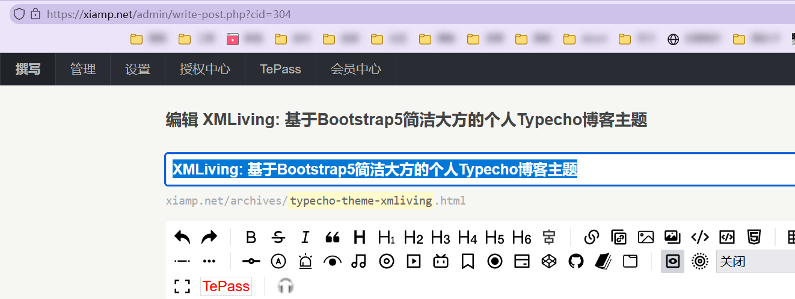Insert music with the note icon
Viewport: 795px width, 299px height.
pos(359,261)
